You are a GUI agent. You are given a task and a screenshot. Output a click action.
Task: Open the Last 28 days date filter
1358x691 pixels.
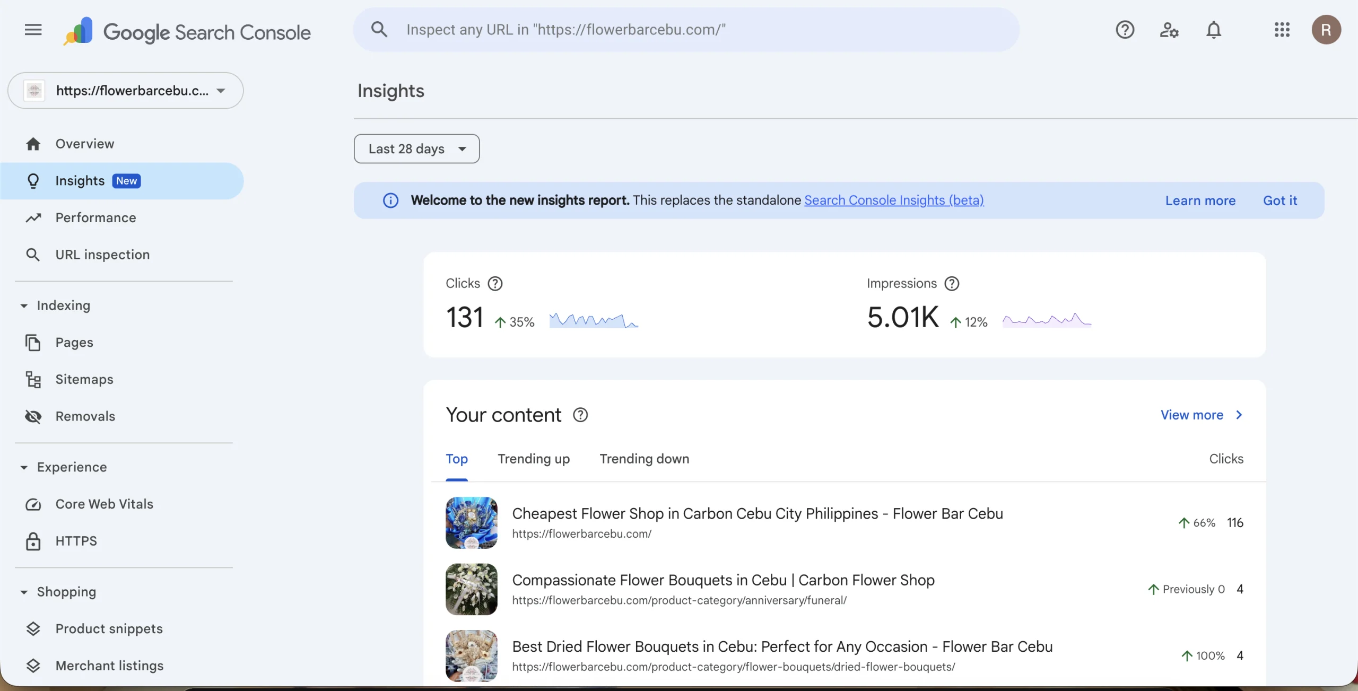point(416,149)
